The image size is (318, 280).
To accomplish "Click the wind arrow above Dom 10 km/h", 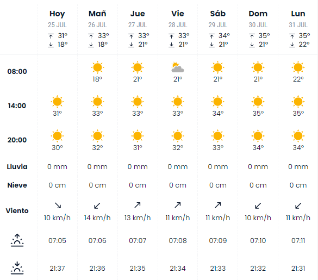I will (x=258, y=206).
